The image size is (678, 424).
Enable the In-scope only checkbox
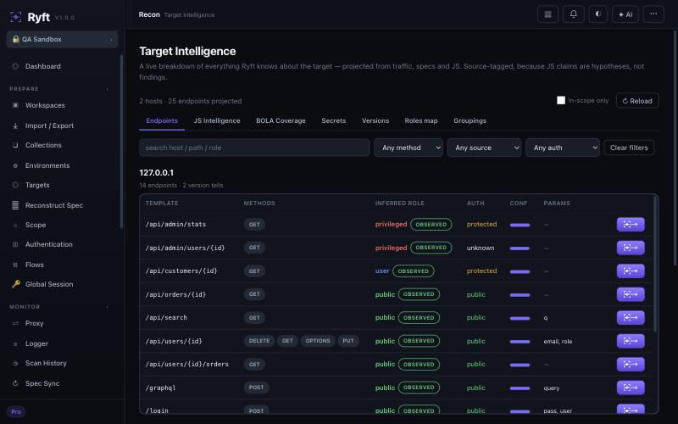tap(561, 100)
